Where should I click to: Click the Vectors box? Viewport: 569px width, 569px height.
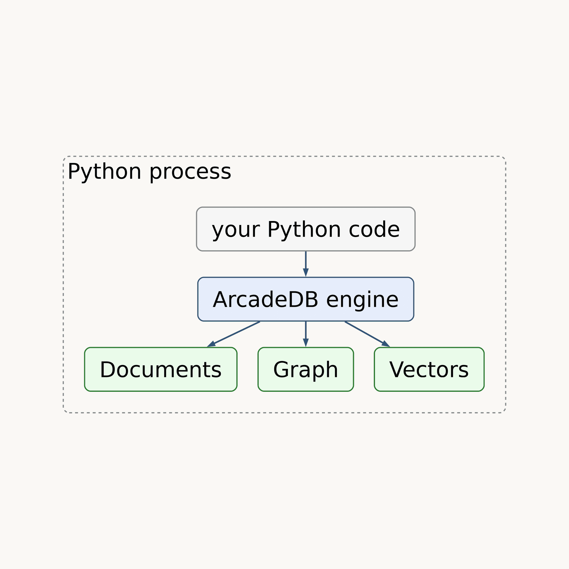pyautogui.click(x=429, y=369)
